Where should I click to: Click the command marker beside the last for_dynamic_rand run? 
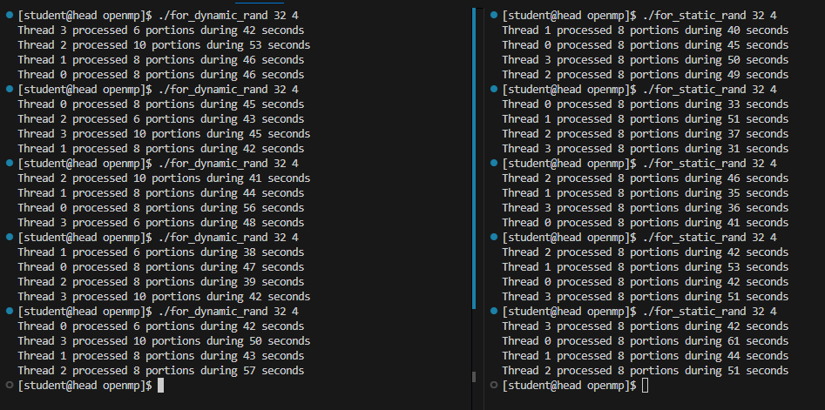[9, 312]
